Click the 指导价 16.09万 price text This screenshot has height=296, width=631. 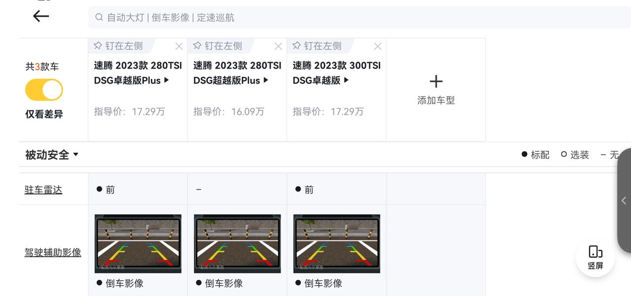click(x=229, y=112)
